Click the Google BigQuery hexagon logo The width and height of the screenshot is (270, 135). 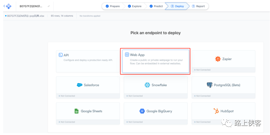point(142,111)
